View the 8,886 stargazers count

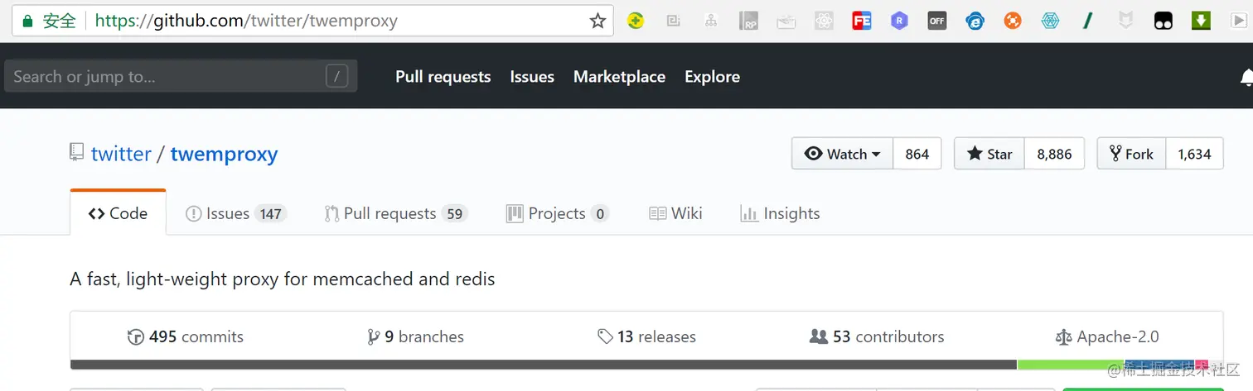1054,154
